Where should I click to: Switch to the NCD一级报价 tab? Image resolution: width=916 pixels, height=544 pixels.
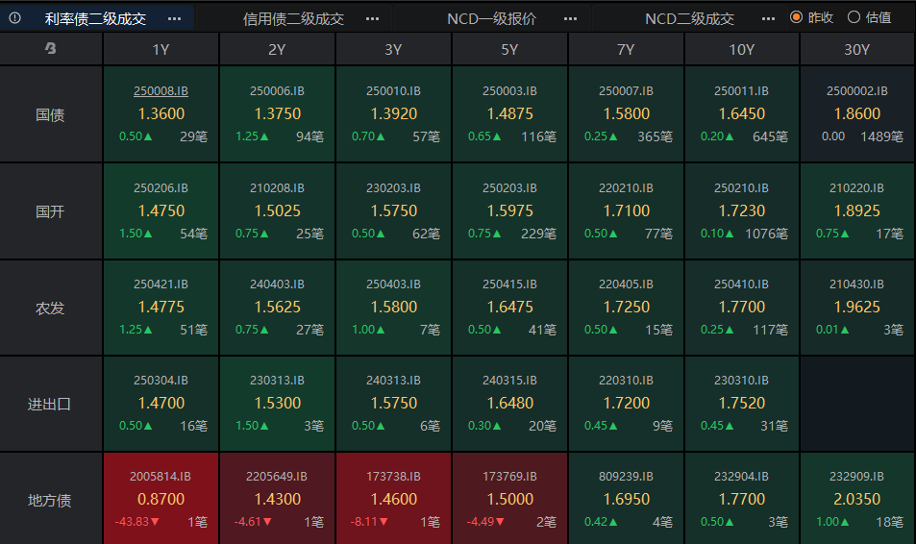(491, 18)
